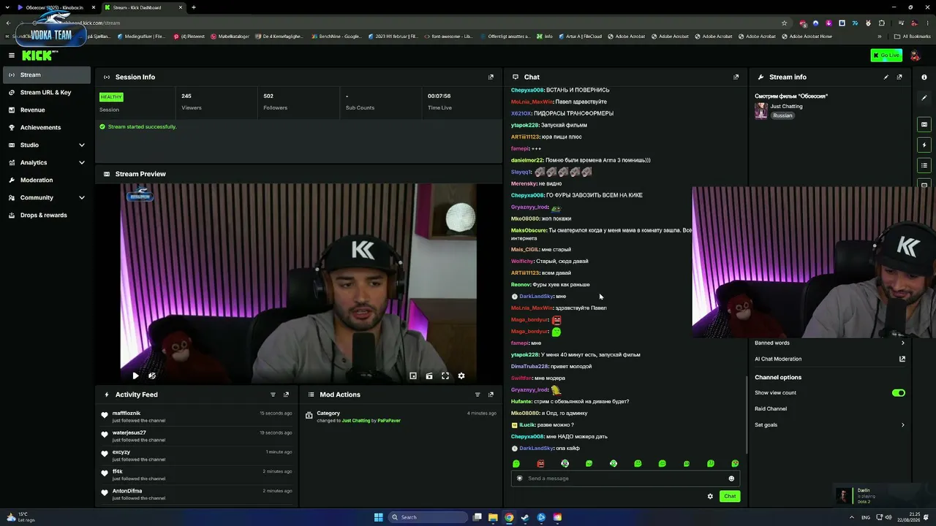Click maffliozník follower entry in Activity Feed
Viewport: 936px width, 526px height.
tap(196, 416)
